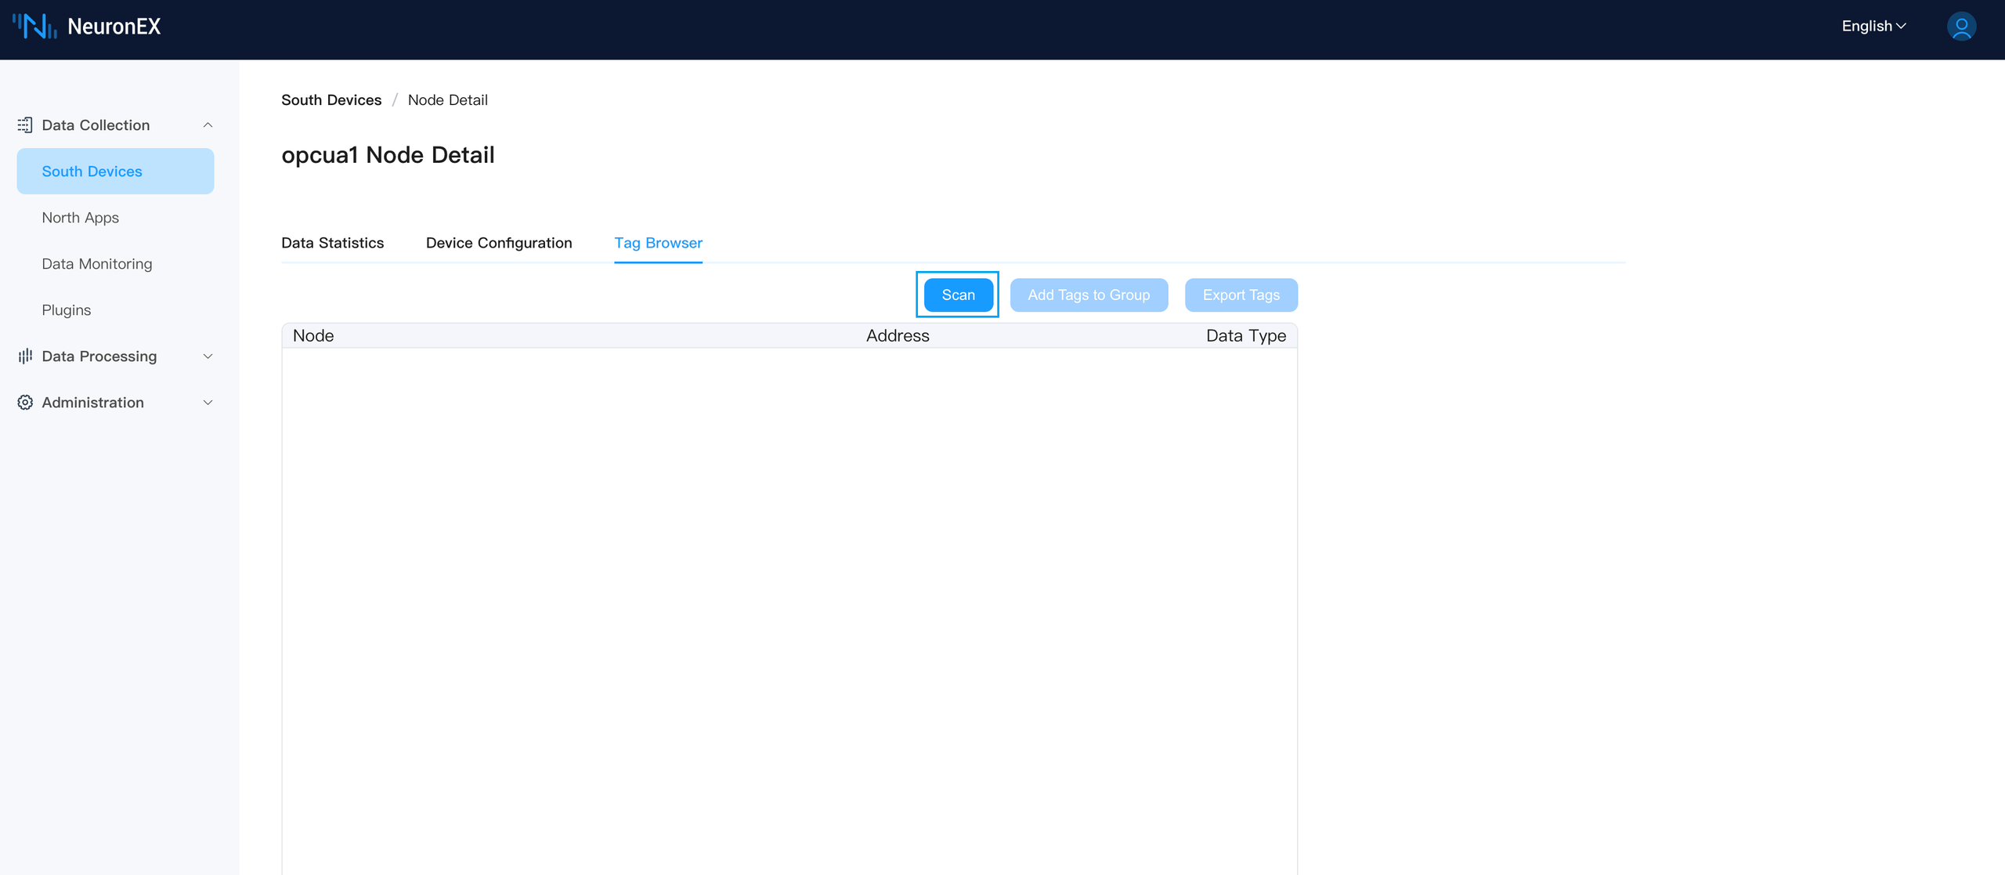This screenshot has width=2005, height=875.
Task: Click the Export Tags button
Action: click(1240, 295)
